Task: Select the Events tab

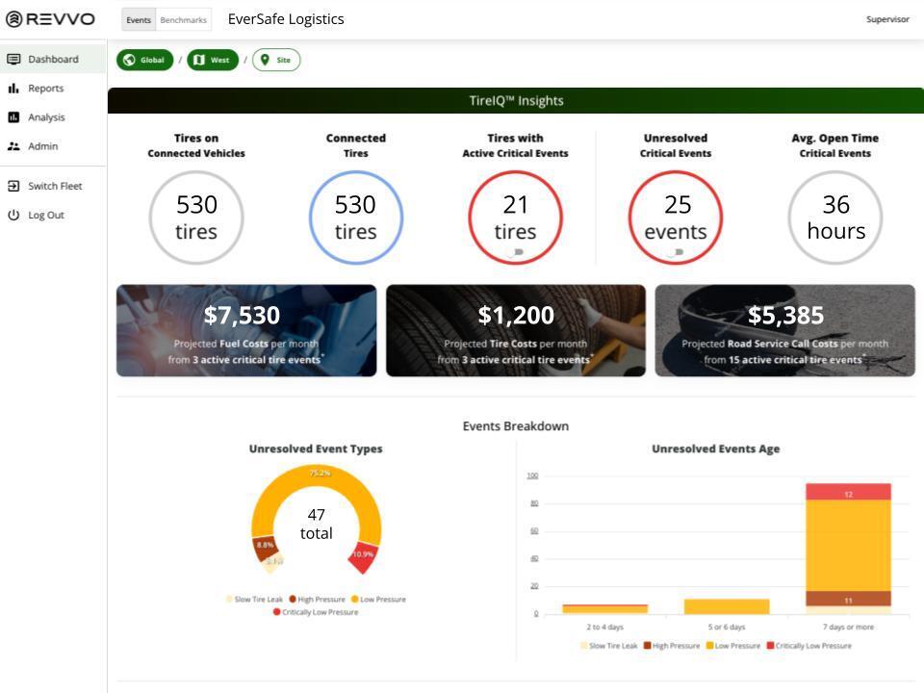Action: point(139,20)
